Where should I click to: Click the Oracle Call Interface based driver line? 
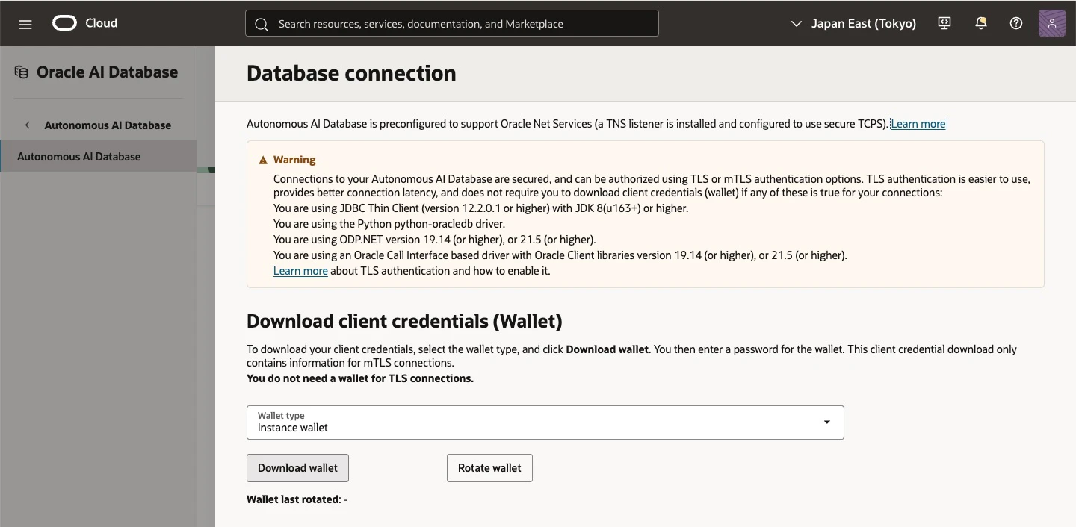click(560, 255)
